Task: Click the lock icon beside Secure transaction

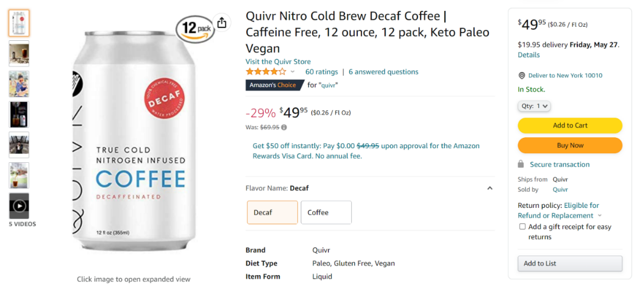Action: [x=521, y=164]
